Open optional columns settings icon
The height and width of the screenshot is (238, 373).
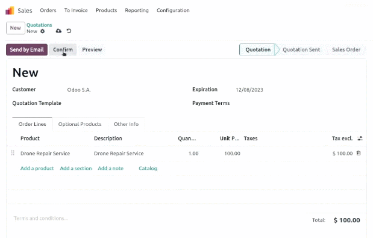pyautogui.click(x=360, y=139)
